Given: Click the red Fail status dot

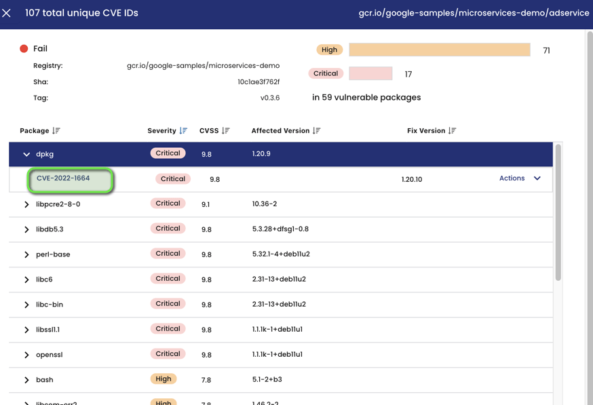Looking at the screenshot, I should pyautogui.click(x=24, y=48).
